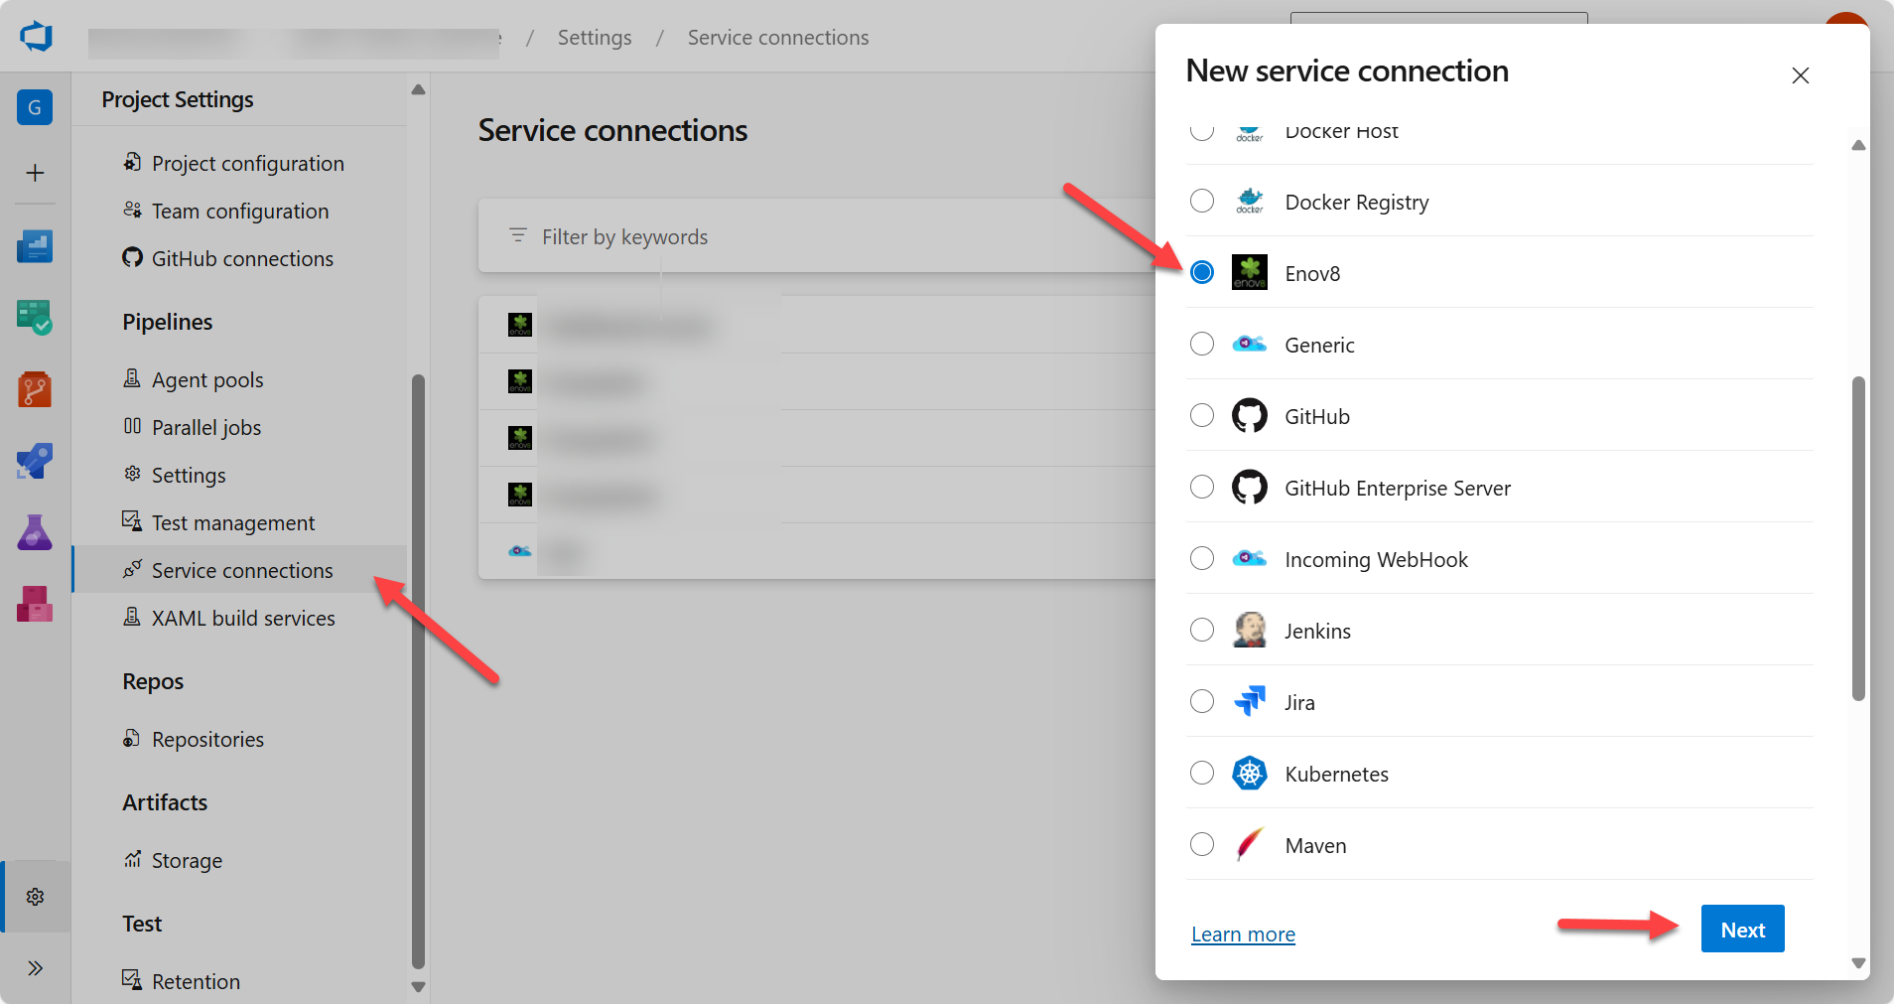Select the Jenkins connection type
Viewport: 1894px width, 1004px height.
[x=1201, y=630]
